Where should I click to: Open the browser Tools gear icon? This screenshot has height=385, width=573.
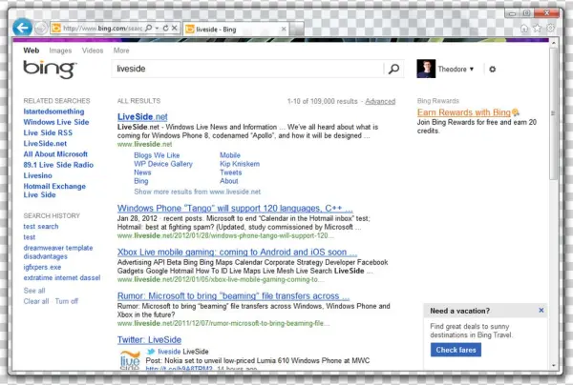pyautogui.click(x=550, y=28)
